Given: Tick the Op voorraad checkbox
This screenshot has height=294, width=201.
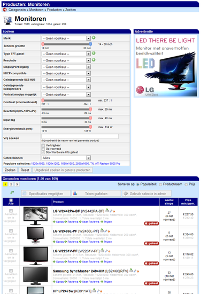Looking at the screenshot, I should click(x=43, y=149).
